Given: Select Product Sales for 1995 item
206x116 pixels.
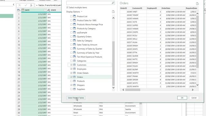Looking at the screenshot, I should click(x=87, y=20).
